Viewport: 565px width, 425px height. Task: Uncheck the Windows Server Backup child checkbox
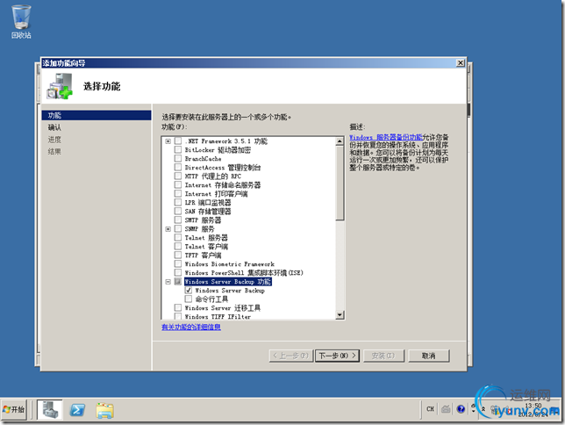point(188,290)
